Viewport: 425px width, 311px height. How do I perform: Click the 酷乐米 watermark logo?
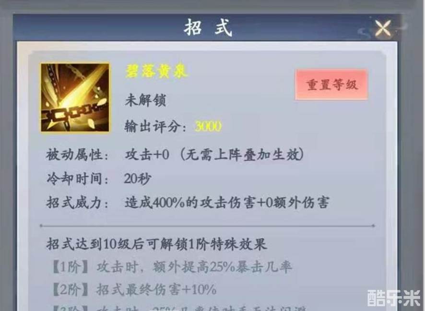click(x=394, y=298)
